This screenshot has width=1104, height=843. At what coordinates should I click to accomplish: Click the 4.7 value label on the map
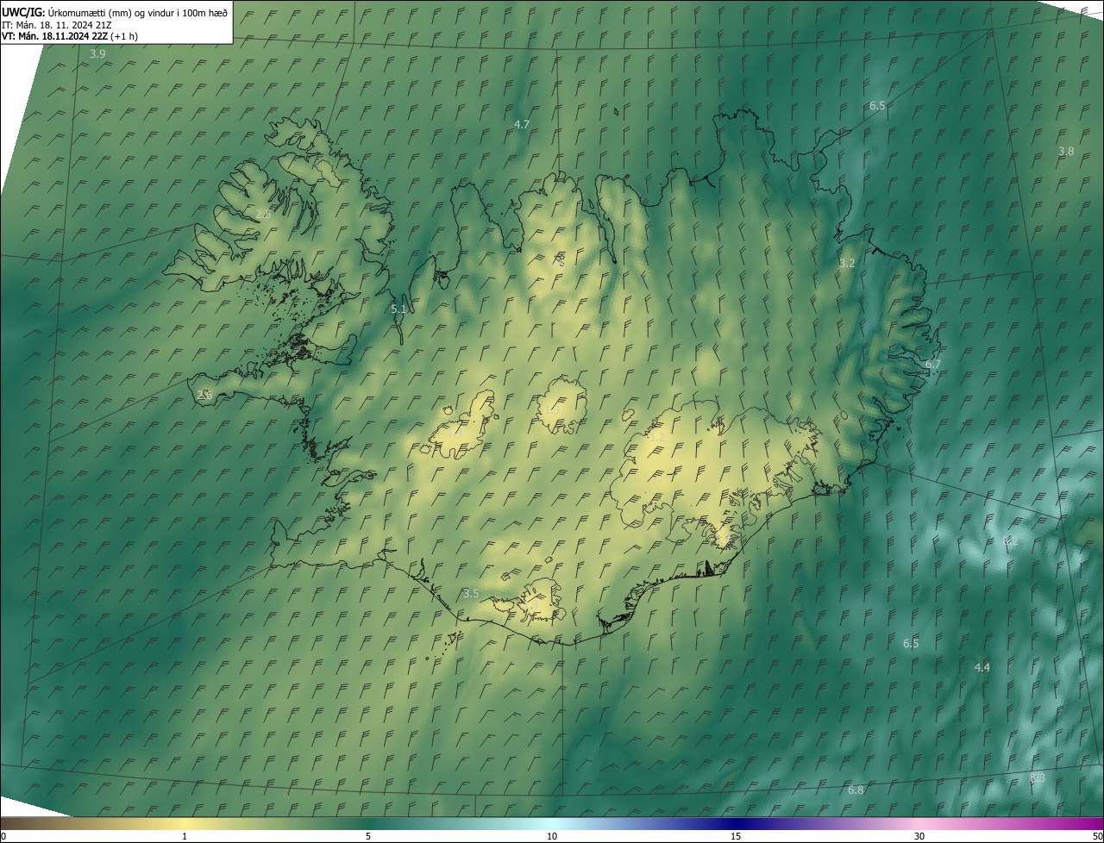[522, 124]
